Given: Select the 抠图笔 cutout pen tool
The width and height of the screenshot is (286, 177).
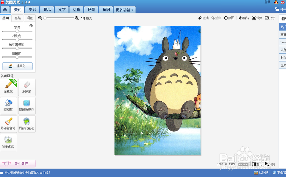Looking at the screenshot, I should [x=8, y=106].
